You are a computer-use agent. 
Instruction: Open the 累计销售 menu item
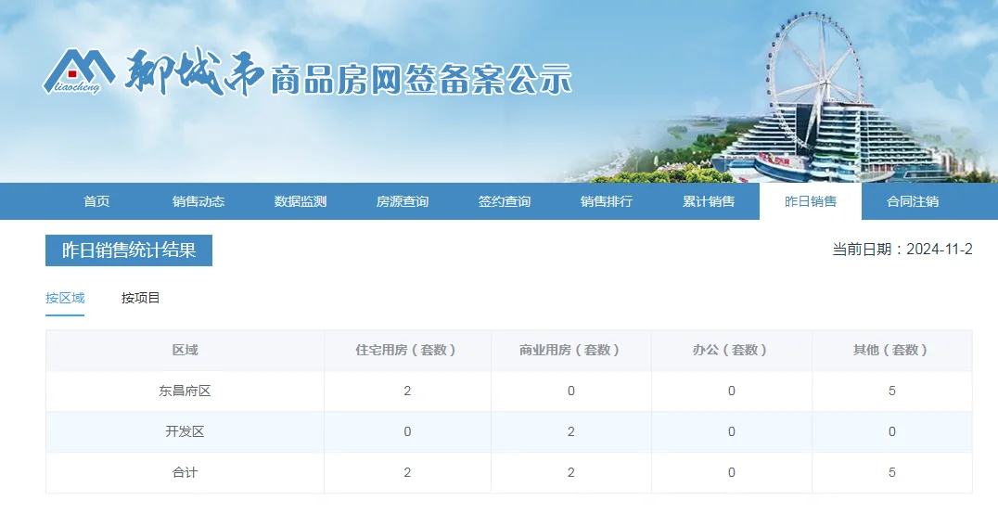[709, 201]
